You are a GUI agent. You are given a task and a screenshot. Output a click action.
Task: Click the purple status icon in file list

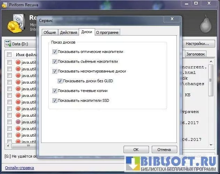18,122
